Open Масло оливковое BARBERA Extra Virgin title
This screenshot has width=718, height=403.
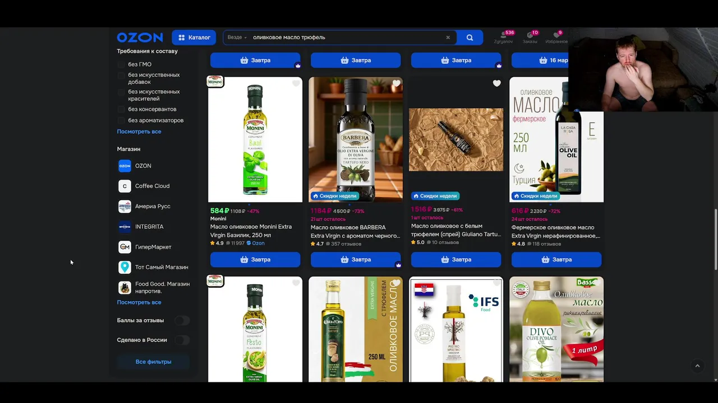pos(356,232)
